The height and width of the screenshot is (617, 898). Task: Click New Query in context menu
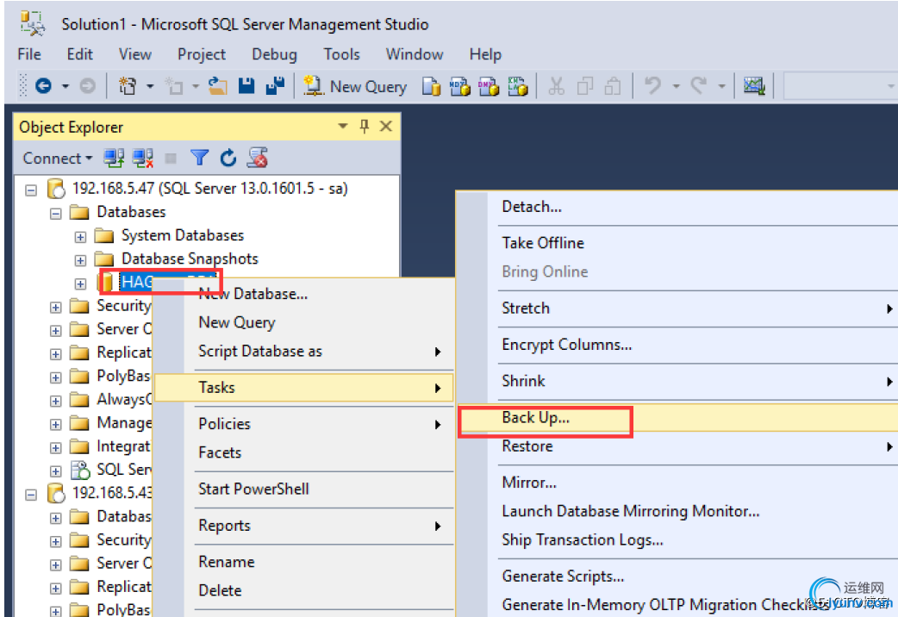[304, 322]
